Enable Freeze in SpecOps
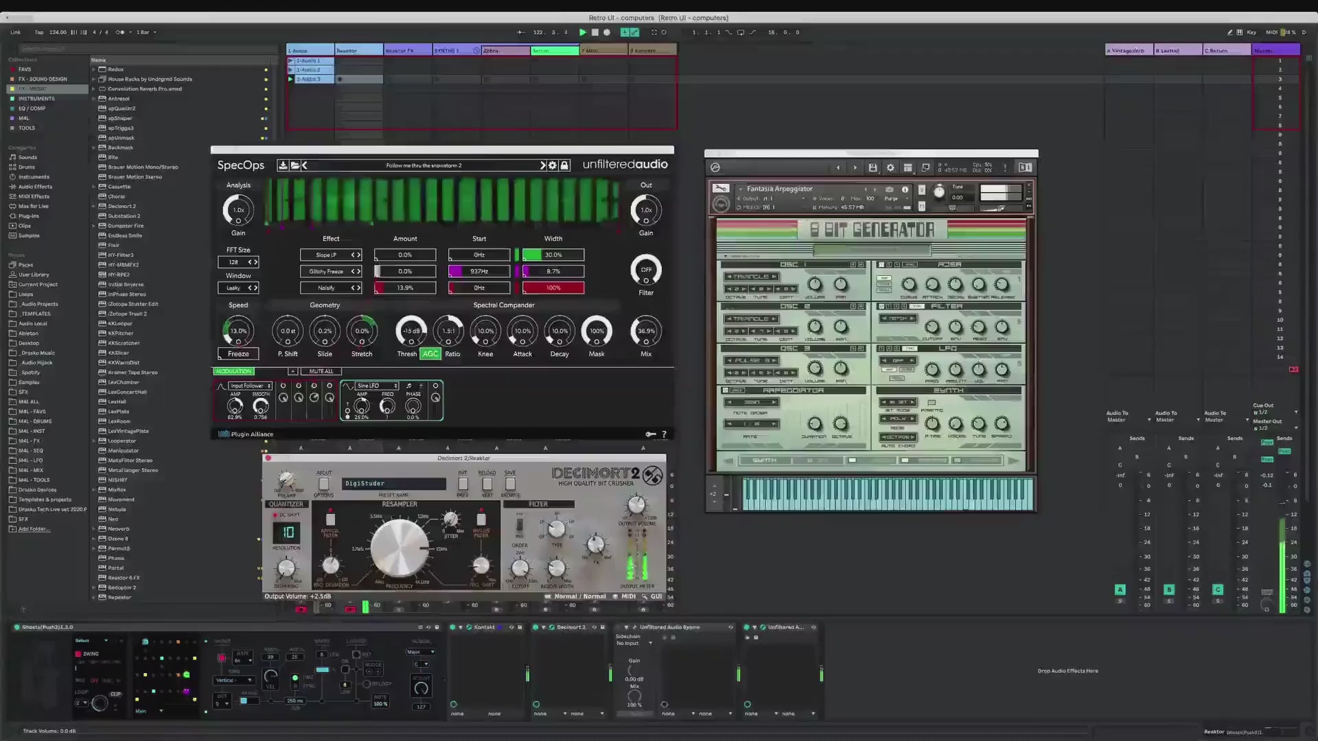The image size is (1318, 741). coord(238,353)
